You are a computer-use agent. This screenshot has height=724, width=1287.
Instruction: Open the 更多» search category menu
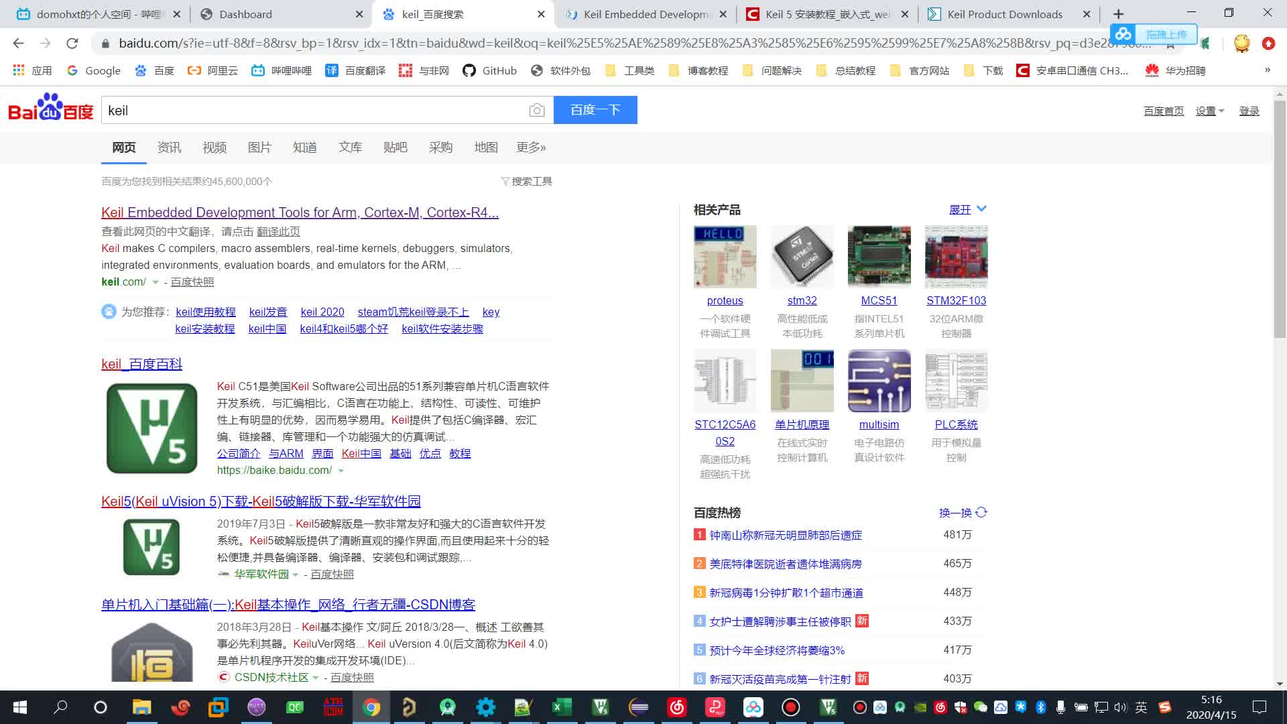point(531,147)
